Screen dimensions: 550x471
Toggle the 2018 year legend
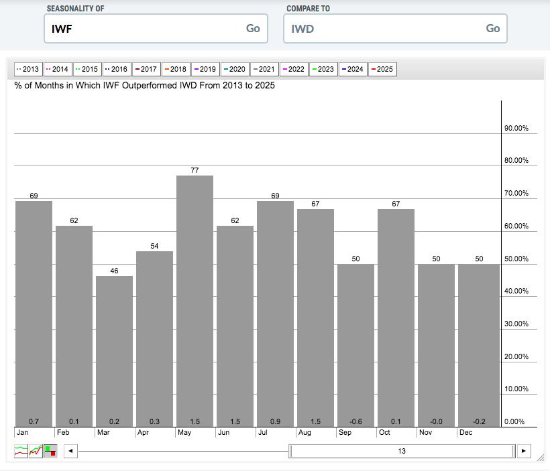176,69
